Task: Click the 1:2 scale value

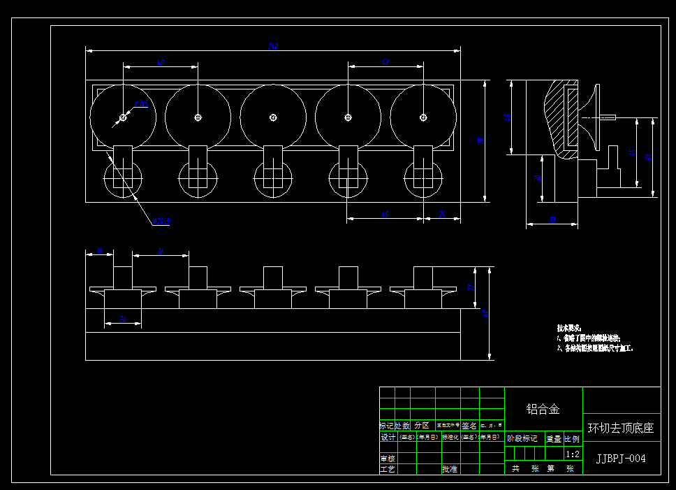Action: pyautogui.click(x=573, y=454)
